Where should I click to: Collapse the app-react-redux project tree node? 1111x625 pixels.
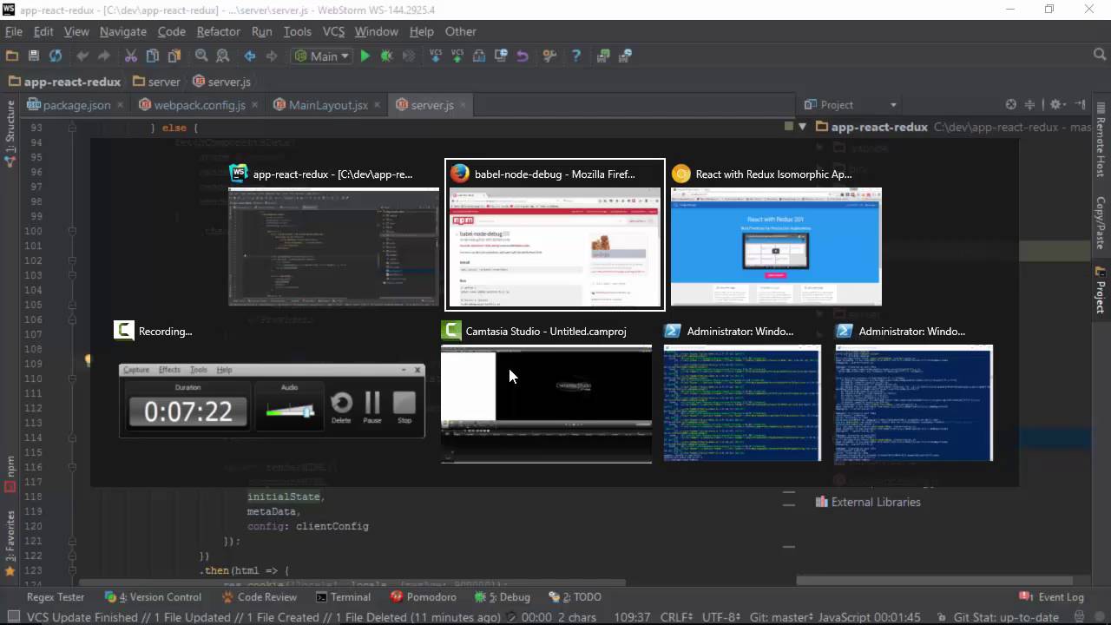802,127
